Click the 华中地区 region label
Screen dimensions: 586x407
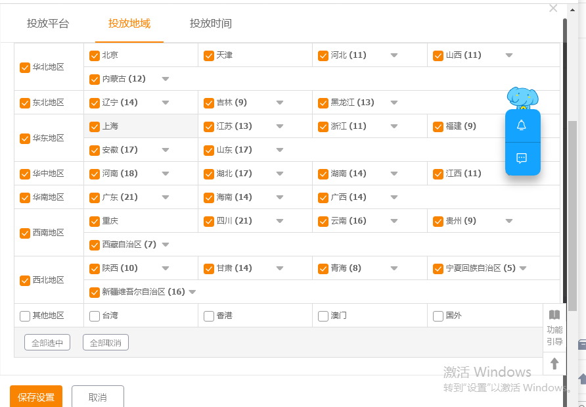[x=48, y=174]
